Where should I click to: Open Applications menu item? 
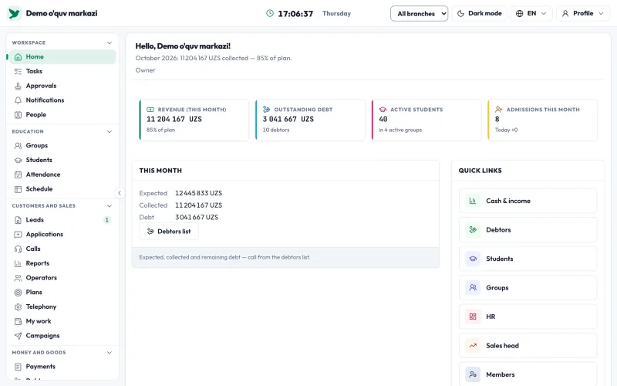pyautogui.click(x=62, y=235)
